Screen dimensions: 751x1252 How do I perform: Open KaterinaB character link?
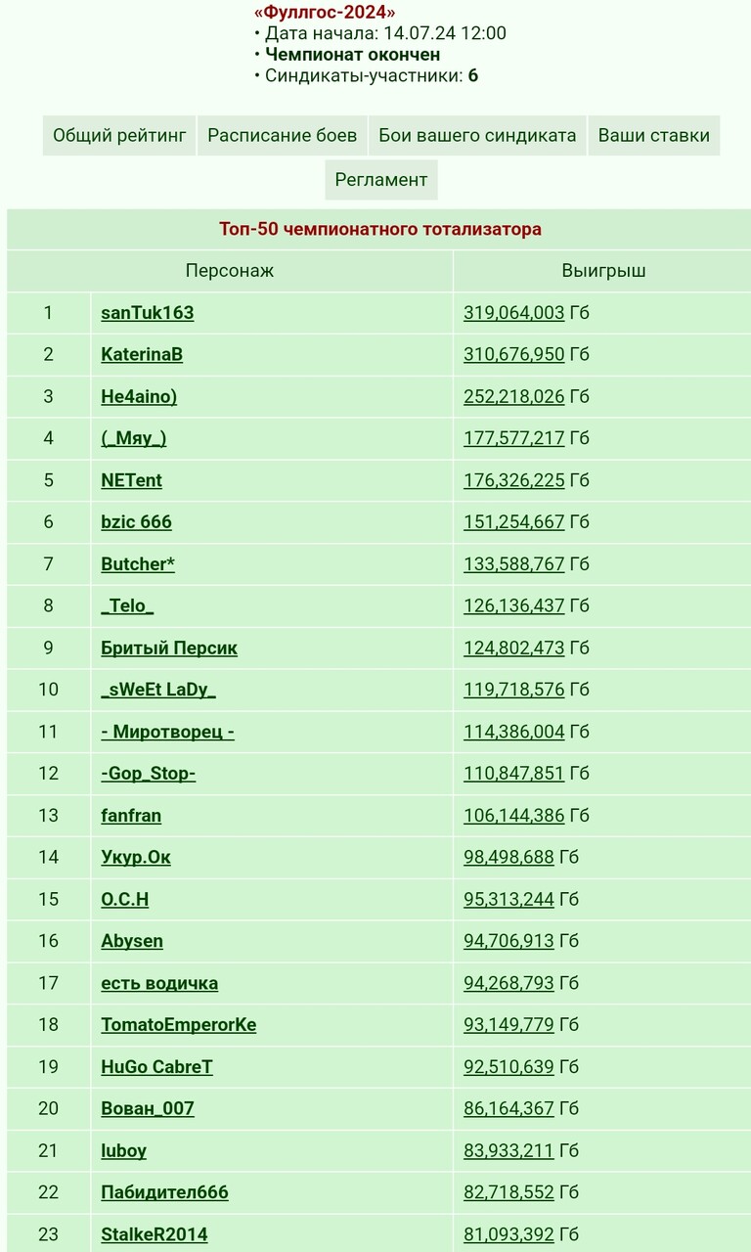[x=142, y=354]
